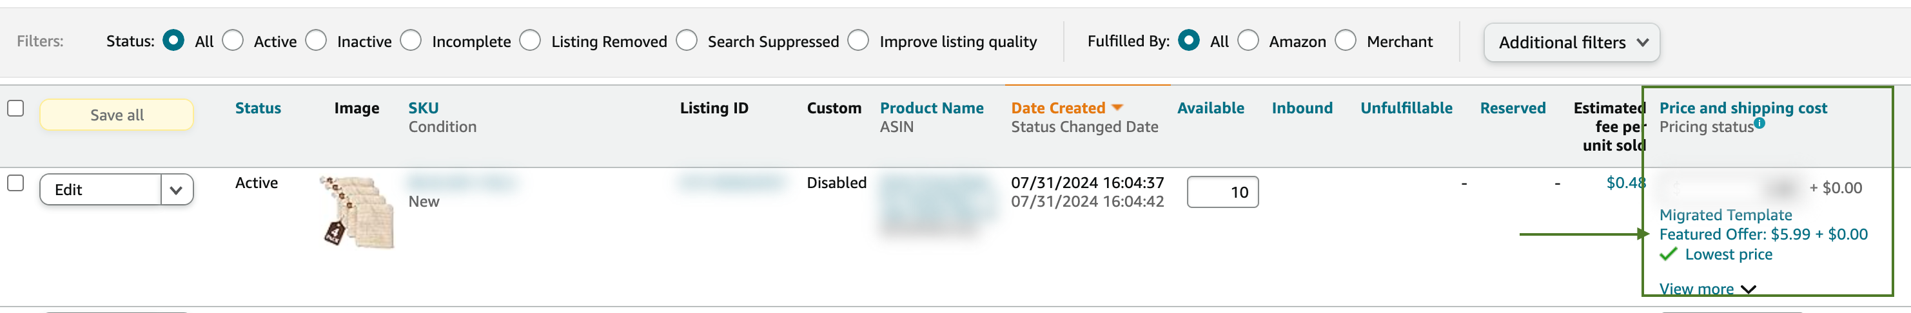
Task: Select the Inactive status filter
Action: 317,41
